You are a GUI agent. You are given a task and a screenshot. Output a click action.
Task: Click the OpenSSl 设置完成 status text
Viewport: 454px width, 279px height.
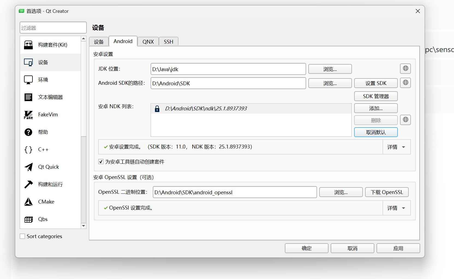click(131, 208)
